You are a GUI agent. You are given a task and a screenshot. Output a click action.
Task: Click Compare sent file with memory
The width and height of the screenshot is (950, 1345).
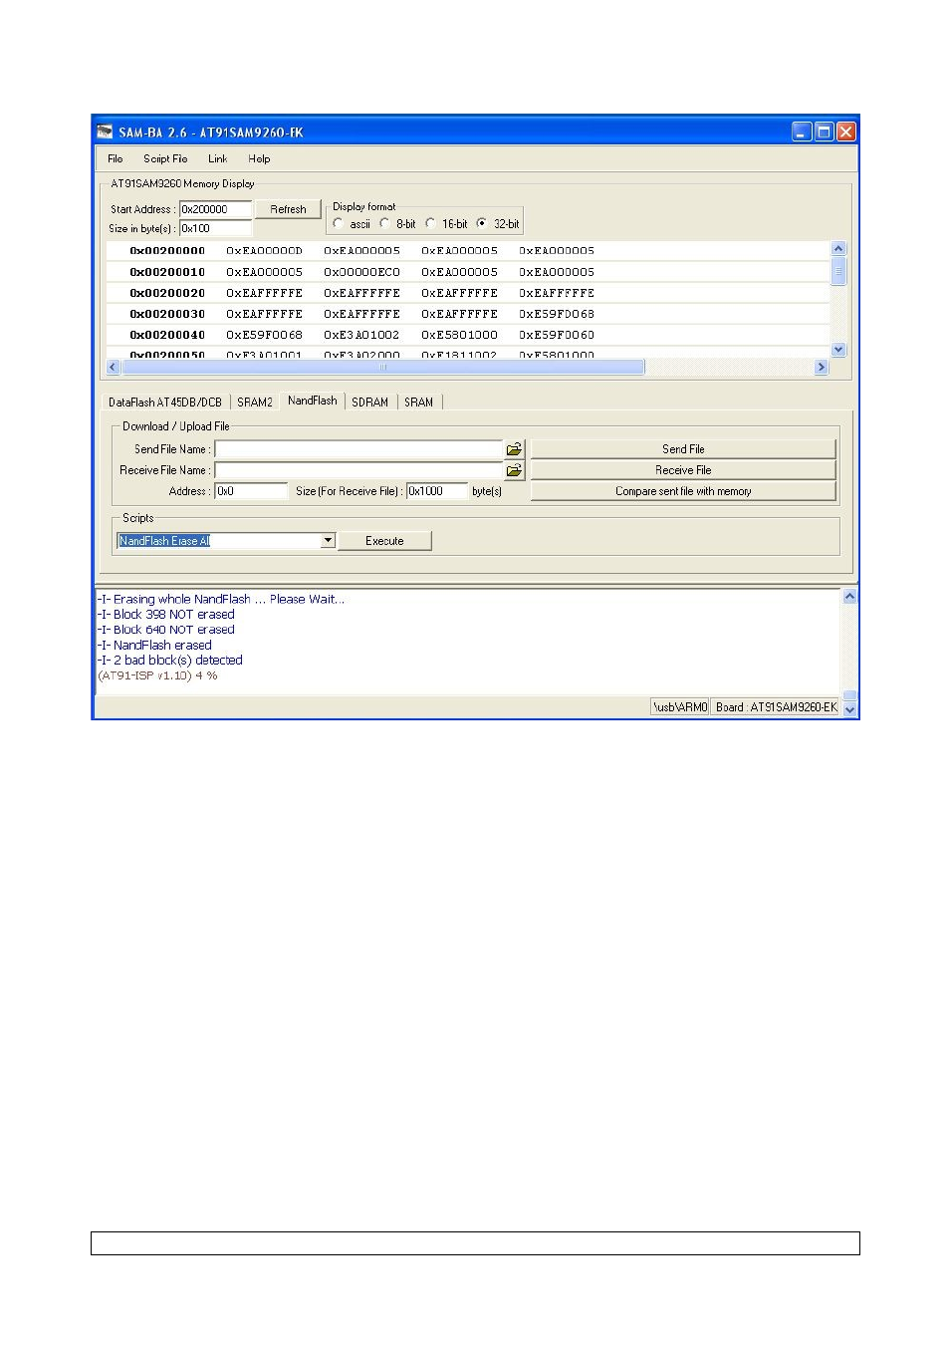[683, 491]
